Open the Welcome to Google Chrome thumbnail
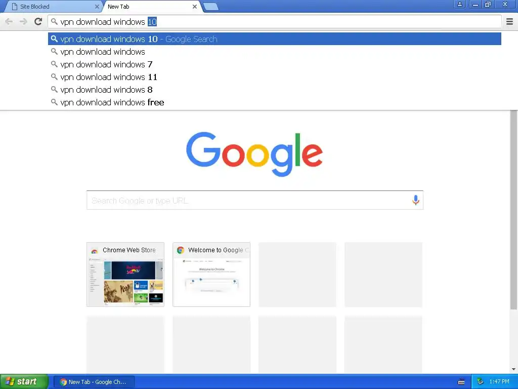Screen dimensions: 518x389 (x=211, y=275)
